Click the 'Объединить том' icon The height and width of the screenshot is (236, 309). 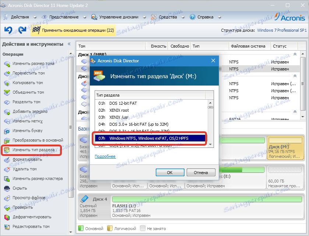click(7, 92)
